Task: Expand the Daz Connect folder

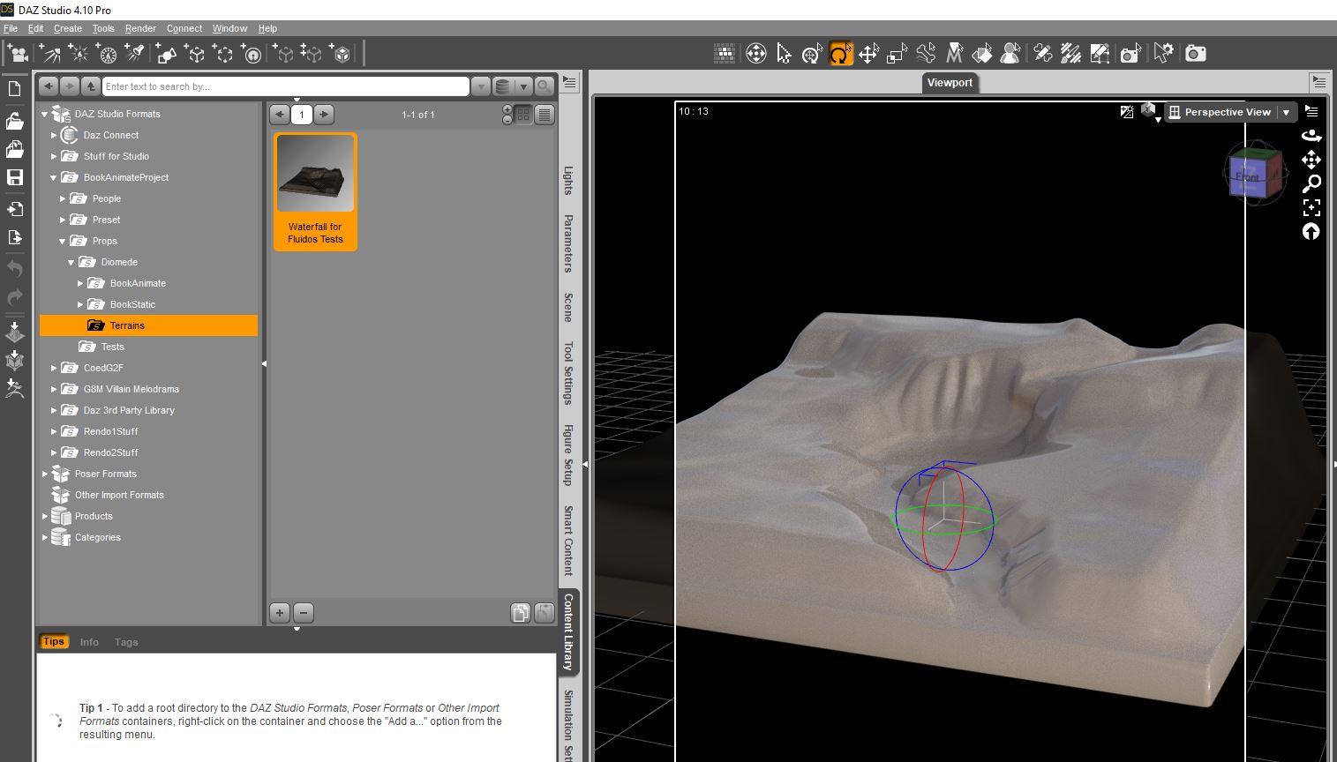Action: coord(54,135)
